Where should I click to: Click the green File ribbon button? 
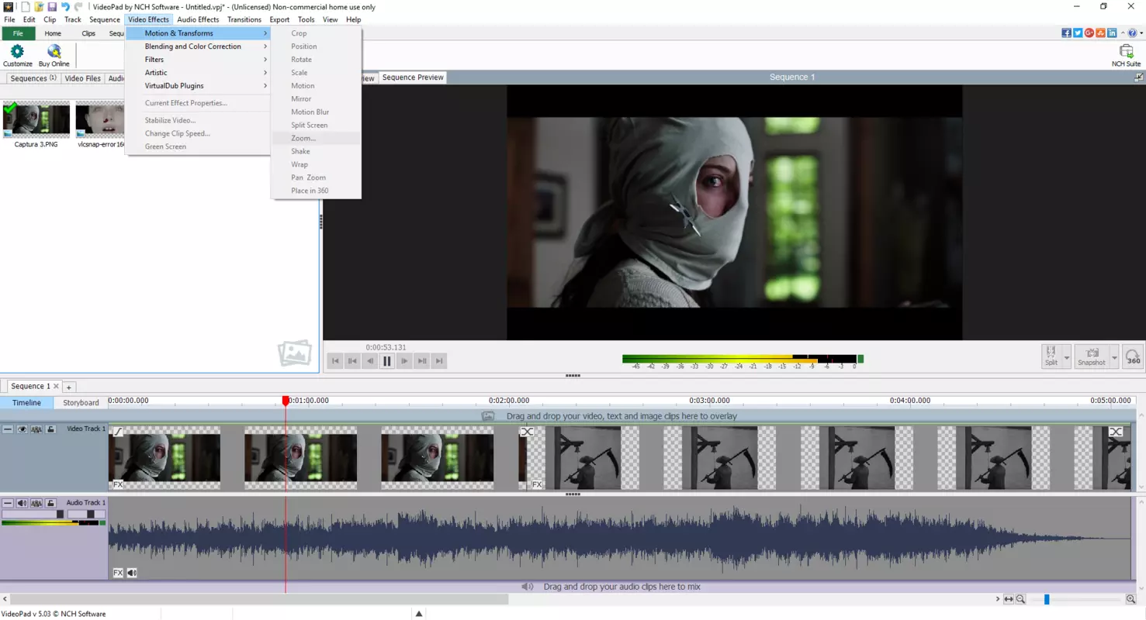click(x=18, y=33)
